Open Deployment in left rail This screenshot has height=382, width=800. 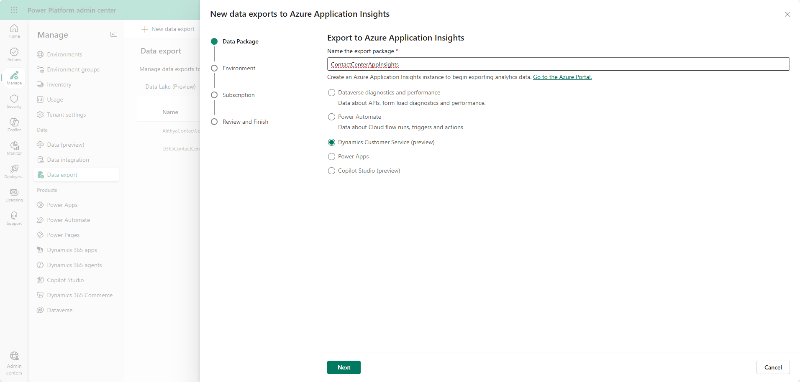coord(14,172)
